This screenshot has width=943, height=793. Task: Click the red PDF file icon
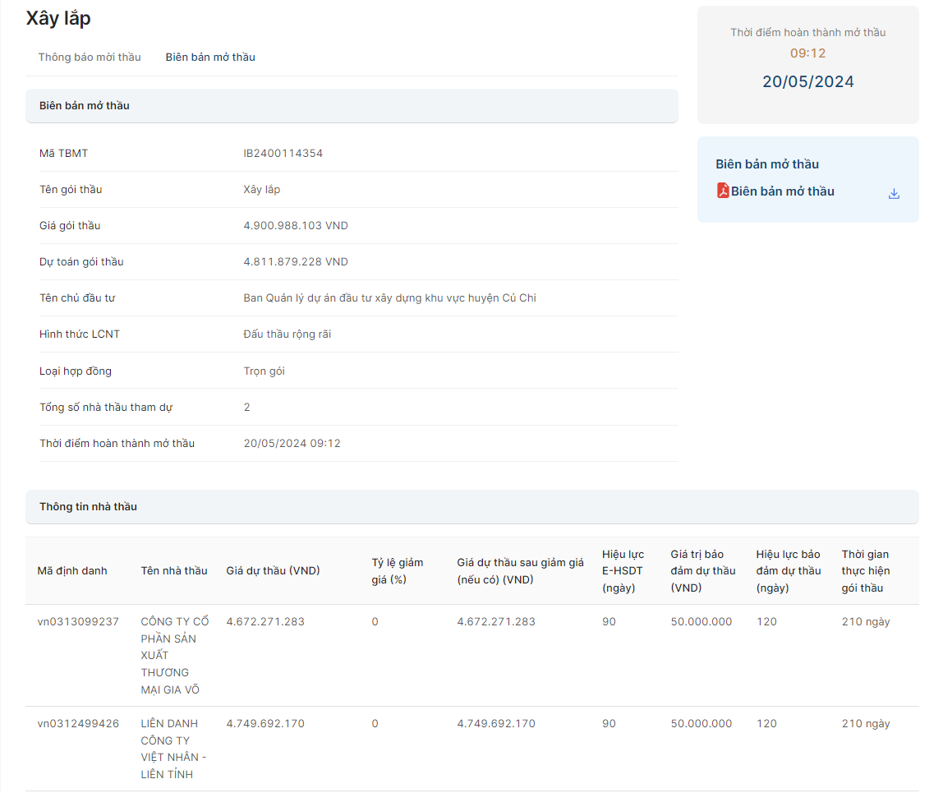[x=723, y=191]
